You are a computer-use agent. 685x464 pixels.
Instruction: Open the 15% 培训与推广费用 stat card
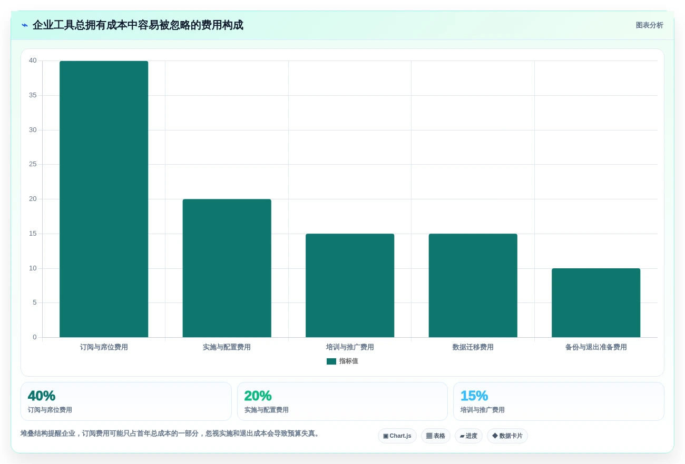point(559,401)
